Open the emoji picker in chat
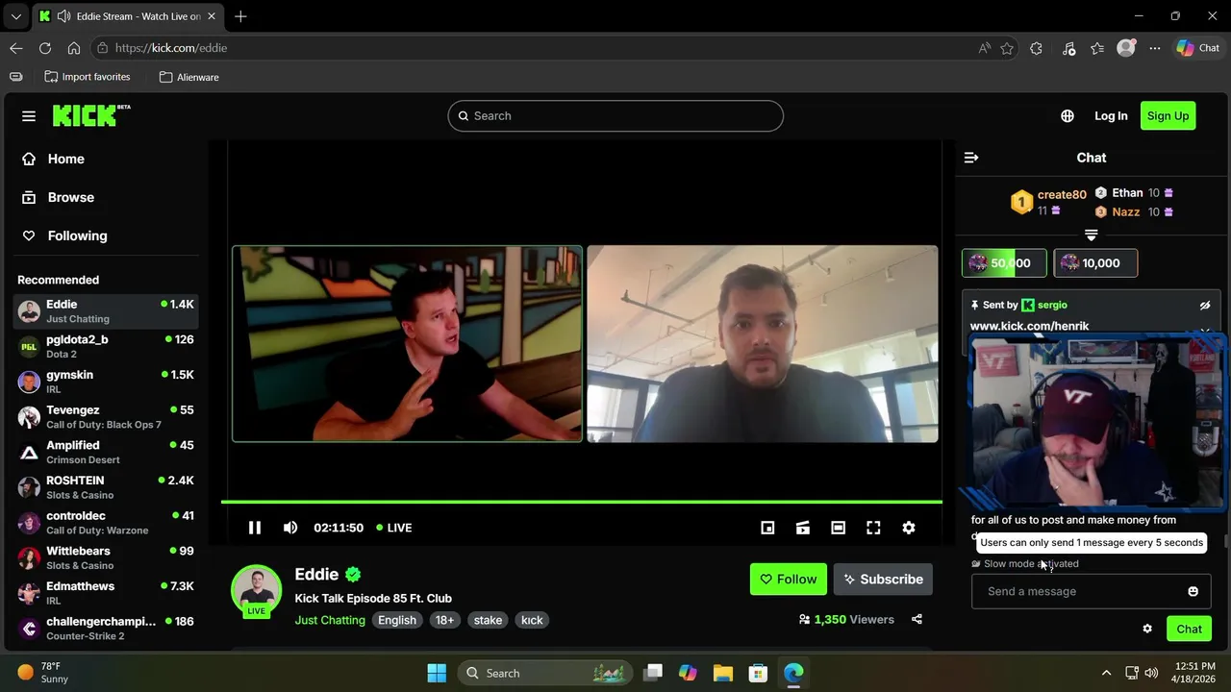The height and width of the screenshot is (692, 1231). point(1193,591)
